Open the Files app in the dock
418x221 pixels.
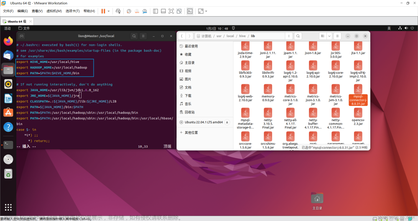[8, 70]
